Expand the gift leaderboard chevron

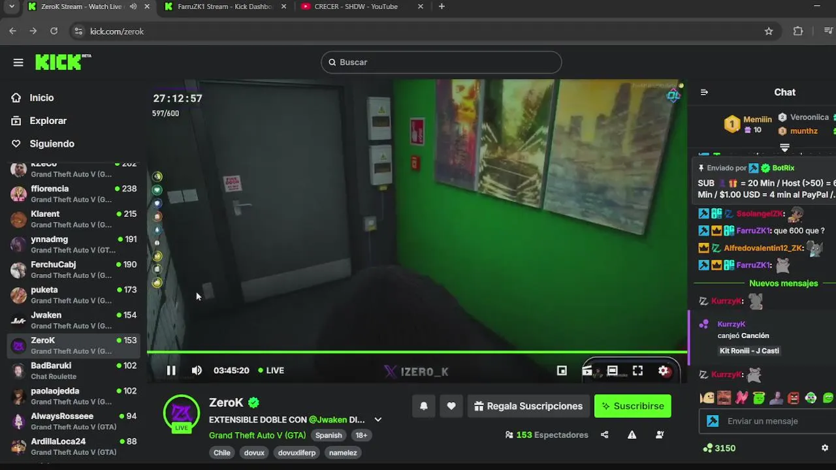click(x=785, y=148)
